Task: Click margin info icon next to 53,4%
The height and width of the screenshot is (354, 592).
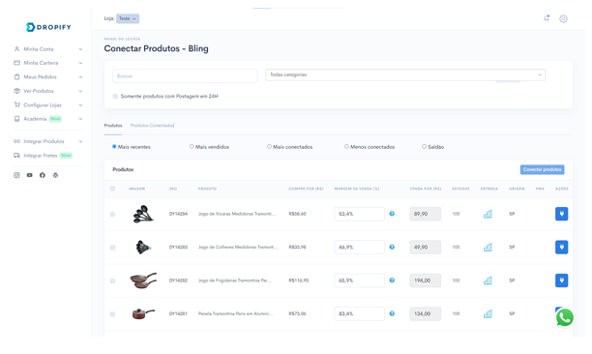Action: (392, 214)
